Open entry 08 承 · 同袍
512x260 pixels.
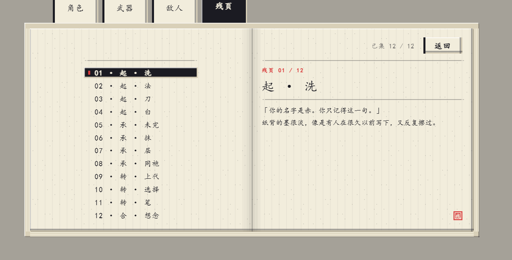[x=141, y=163]
